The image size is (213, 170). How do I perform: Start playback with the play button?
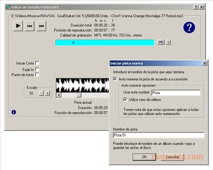[x=18, y=26]
